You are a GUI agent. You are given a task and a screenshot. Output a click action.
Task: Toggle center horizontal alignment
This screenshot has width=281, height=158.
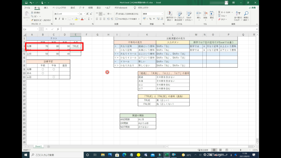[x=100, y=19]
